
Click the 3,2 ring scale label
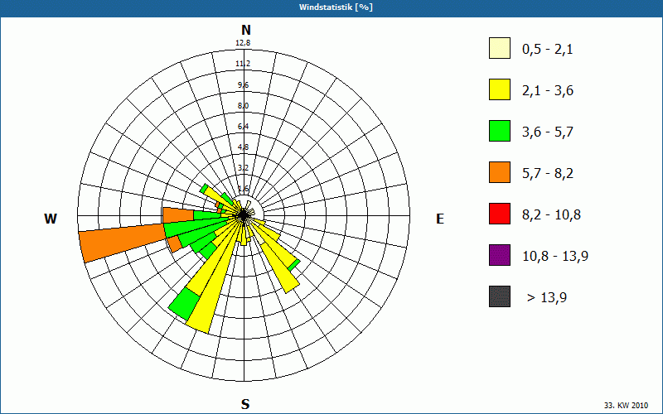point(243,168)
